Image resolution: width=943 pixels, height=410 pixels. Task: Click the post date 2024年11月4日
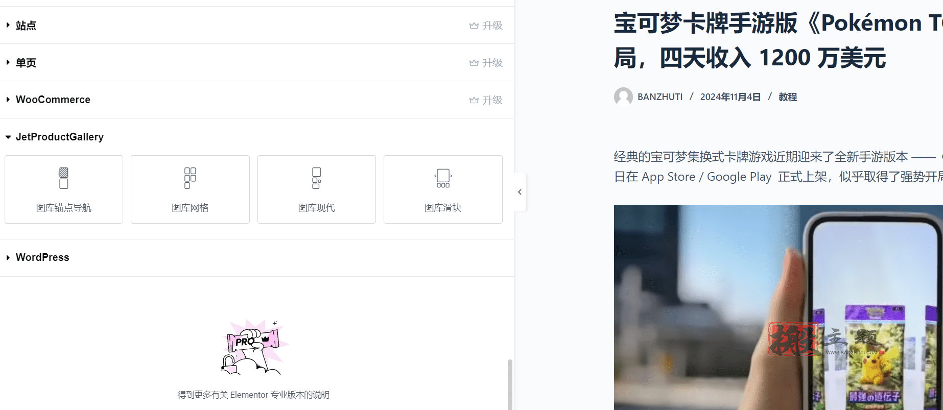pos(730,97)
